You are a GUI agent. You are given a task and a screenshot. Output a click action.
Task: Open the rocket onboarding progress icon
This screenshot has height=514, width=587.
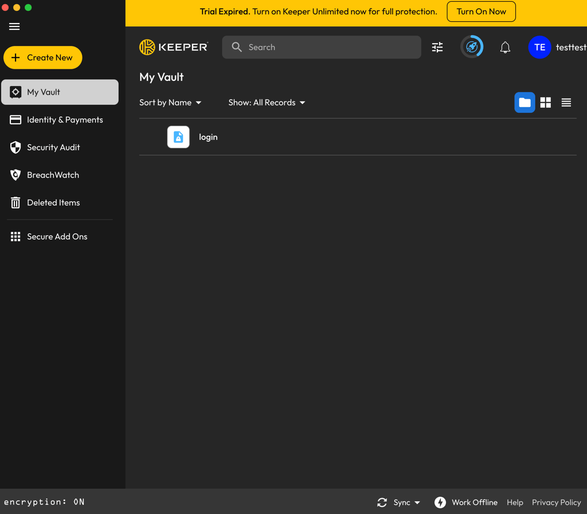click(472, 47)
